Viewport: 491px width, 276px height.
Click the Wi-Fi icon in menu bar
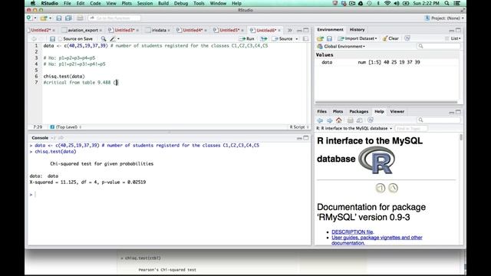[x=387, y=3]
